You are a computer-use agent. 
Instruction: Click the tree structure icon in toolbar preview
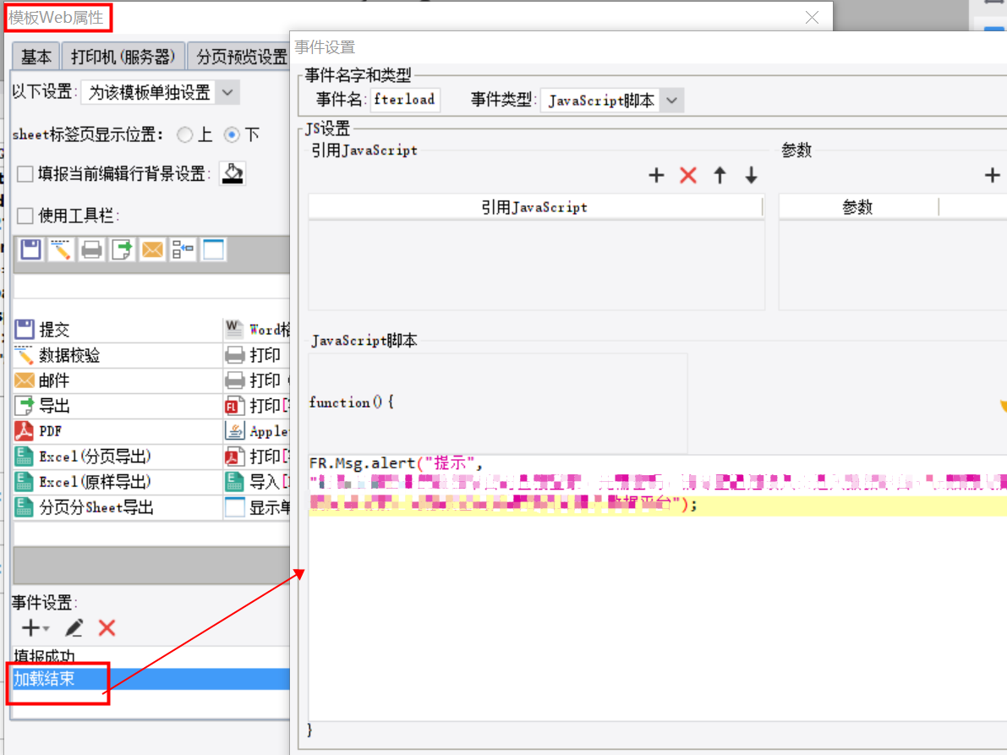(x=183, y=249)
